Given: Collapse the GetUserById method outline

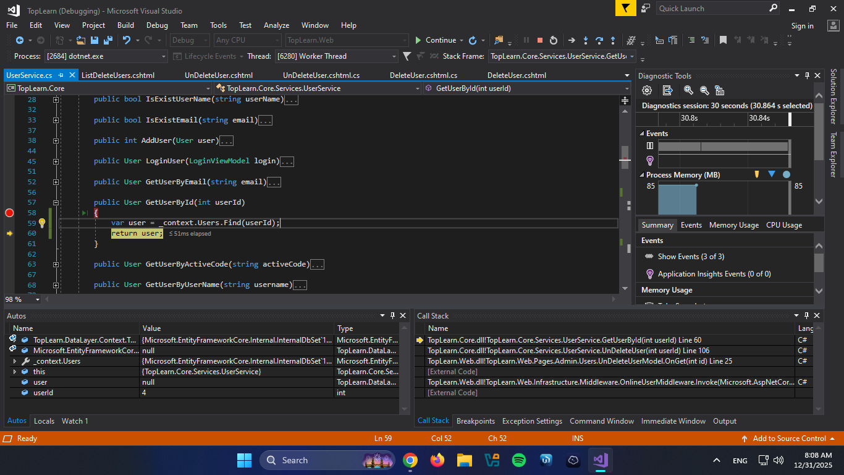Looking at the screenshot, I should [x=56, y=202].
